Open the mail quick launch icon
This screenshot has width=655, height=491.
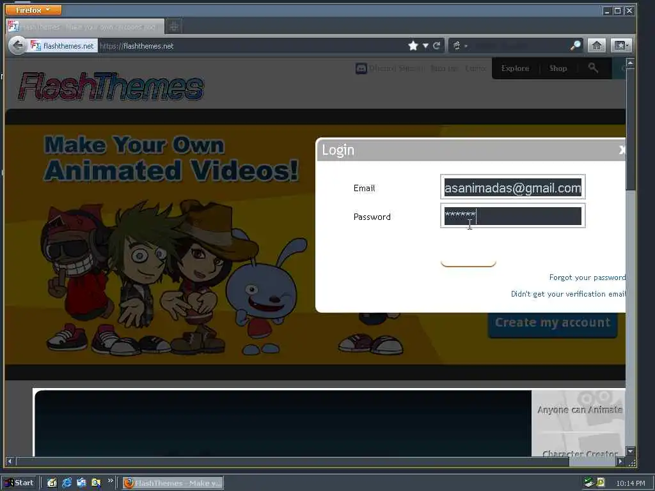click(81, 483)
